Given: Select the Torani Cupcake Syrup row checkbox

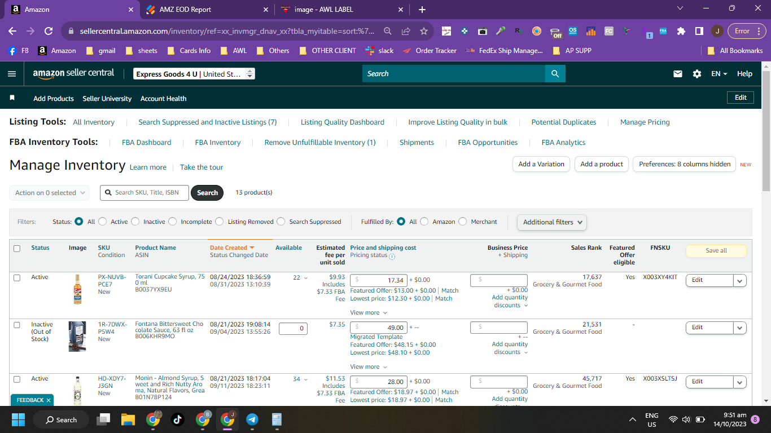Looking at the screenshot, I should [17, 278].
